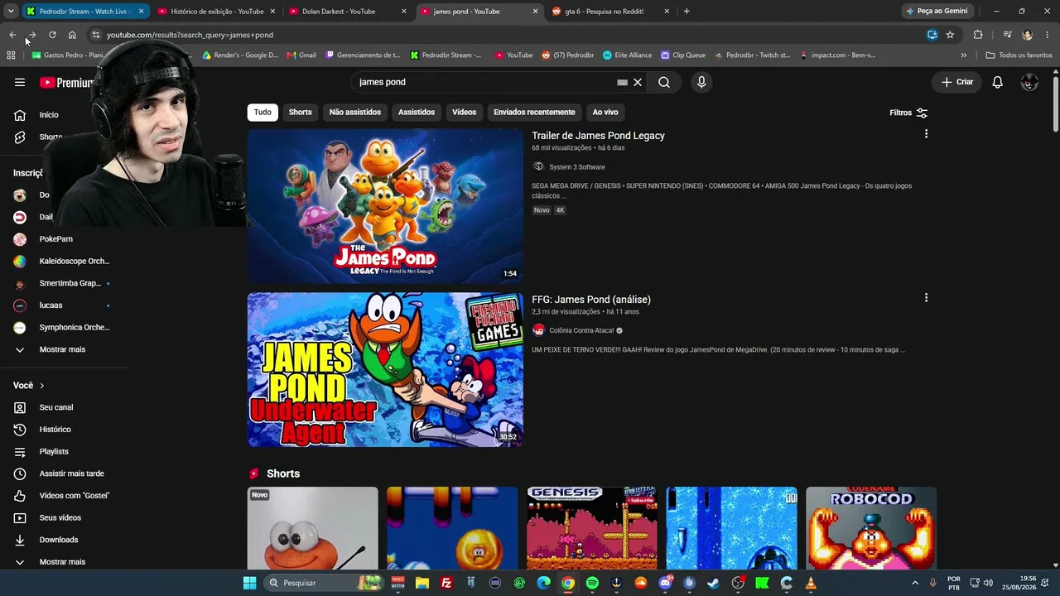Open VLC media player from the taskbar

(811, 583)
